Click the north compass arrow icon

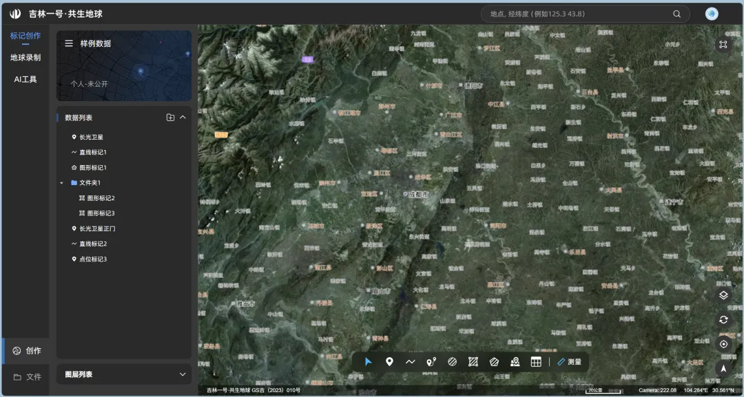tap(723, 369)
